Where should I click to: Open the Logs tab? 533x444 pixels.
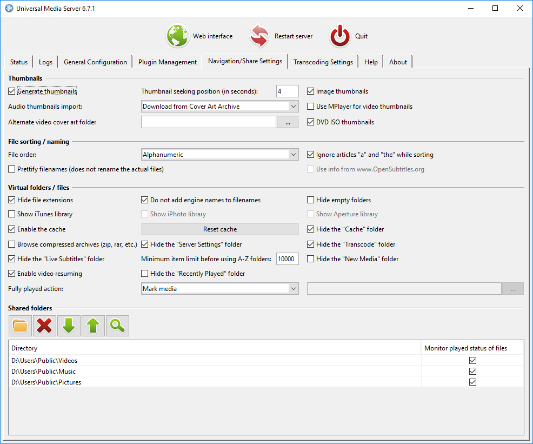45,62
